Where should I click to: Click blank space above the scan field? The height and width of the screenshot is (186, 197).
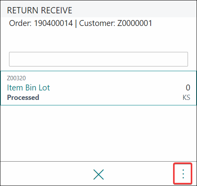pos(98,40)
